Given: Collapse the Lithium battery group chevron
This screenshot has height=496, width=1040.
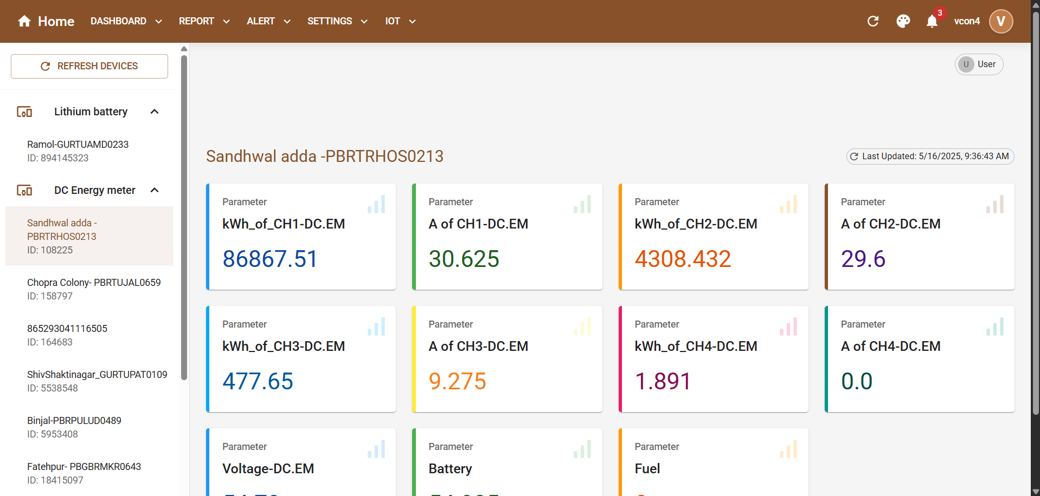Looking at the screenshot, I should (155, 112).
